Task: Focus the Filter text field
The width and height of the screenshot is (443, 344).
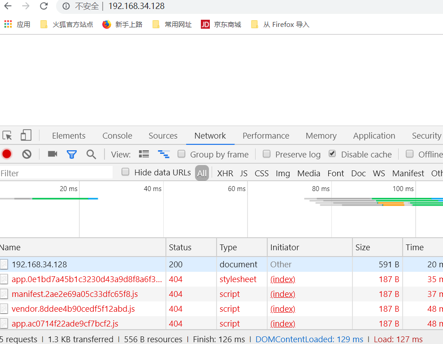Action: pos(56,173)
